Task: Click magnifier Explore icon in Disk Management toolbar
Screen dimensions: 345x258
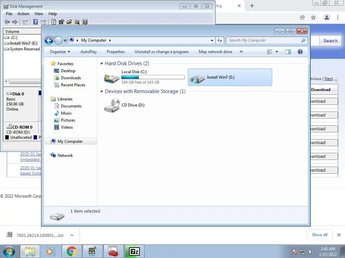Action: 77,22
